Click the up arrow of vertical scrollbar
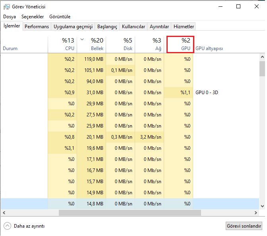The width and height of the screenshot is (267, 236). pos(262,57)
